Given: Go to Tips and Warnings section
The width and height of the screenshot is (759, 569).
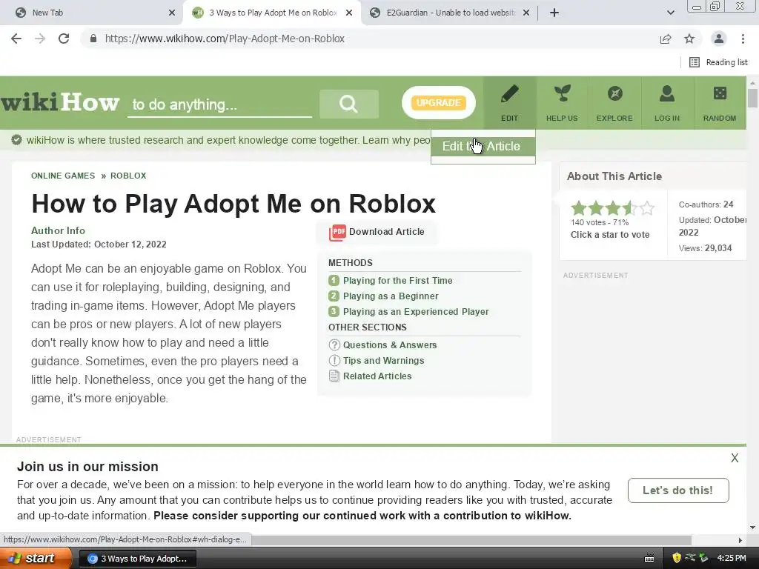Looking at the screenshot, I should tap(383, 361).
